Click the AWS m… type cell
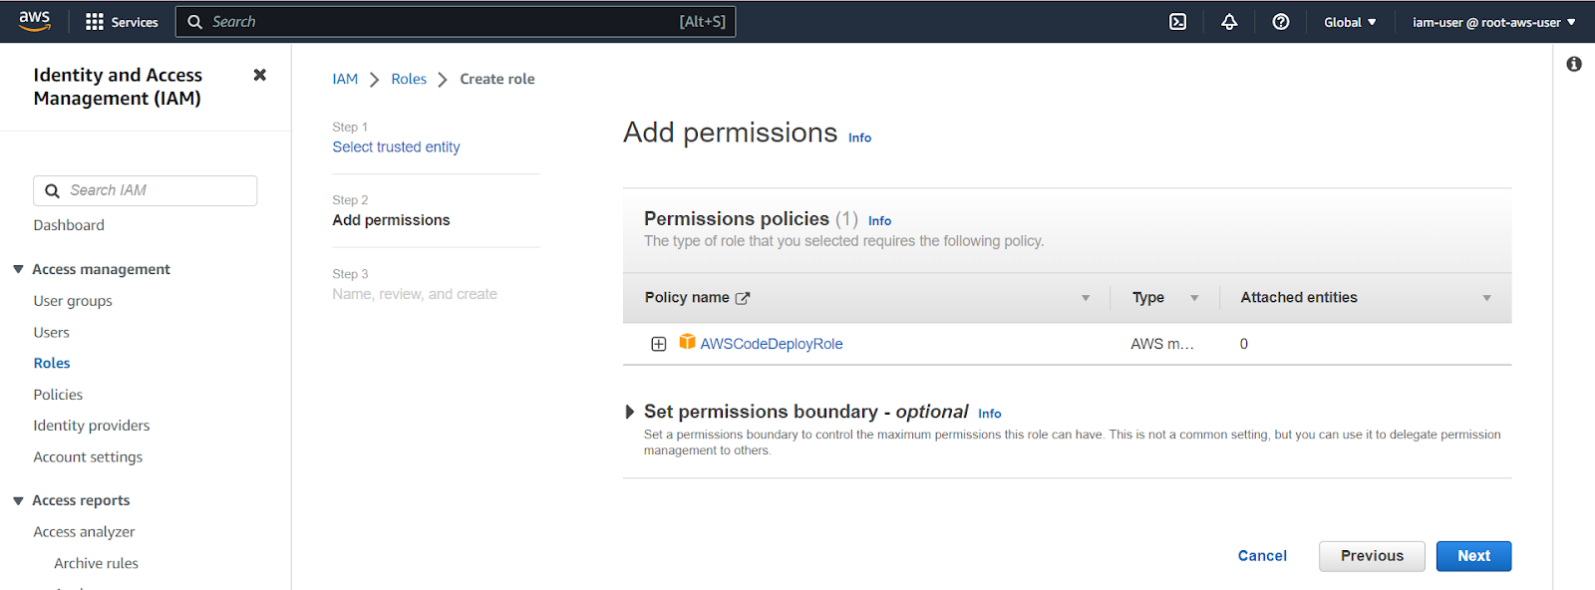Viewport: 1595px width, 590px height. pyautogui.click(x=1162, y=344)
